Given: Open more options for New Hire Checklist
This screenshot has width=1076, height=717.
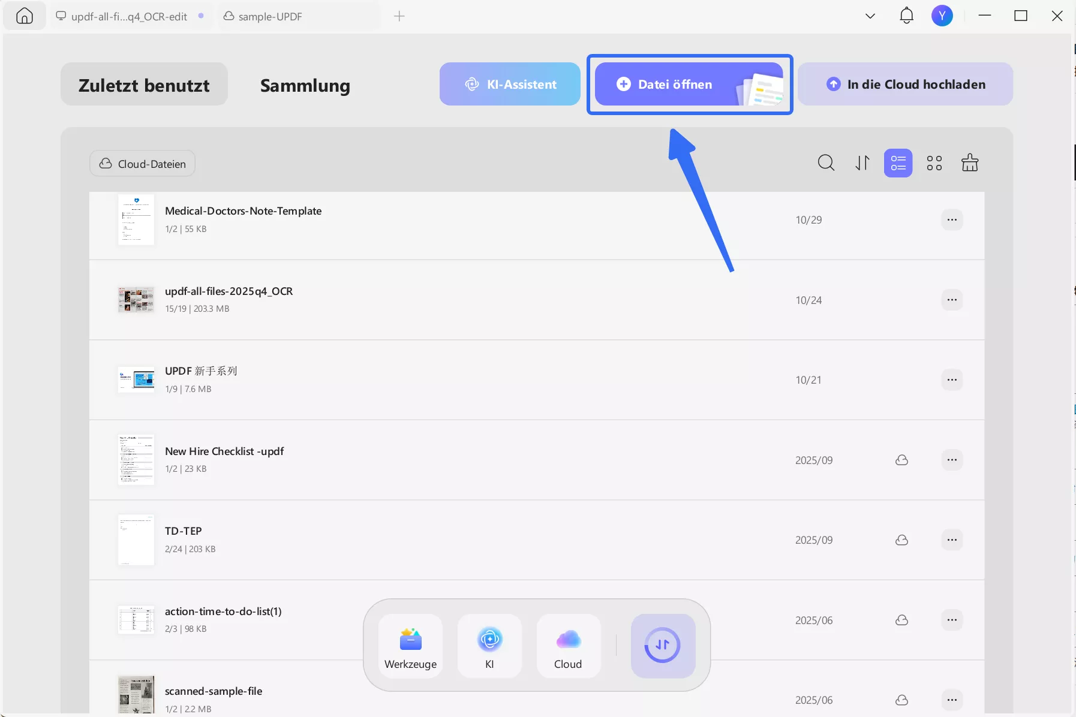Looking at the screenshot, I should point(952,460).
